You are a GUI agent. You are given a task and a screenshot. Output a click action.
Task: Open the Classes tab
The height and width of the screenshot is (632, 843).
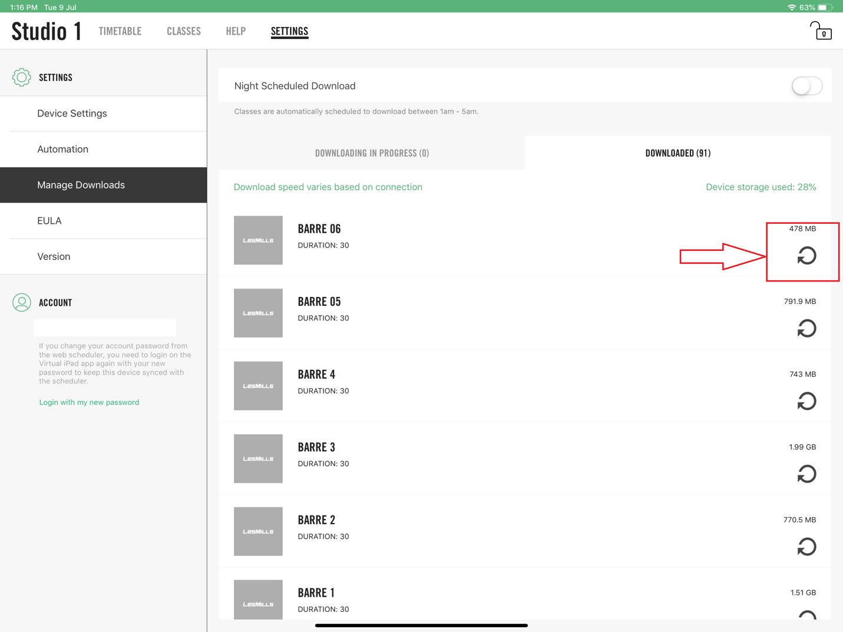[x=184, y=31]
